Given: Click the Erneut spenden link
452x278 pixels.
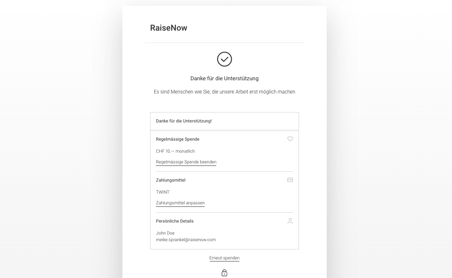Looking at the screenshot, I should coord(224,258).
